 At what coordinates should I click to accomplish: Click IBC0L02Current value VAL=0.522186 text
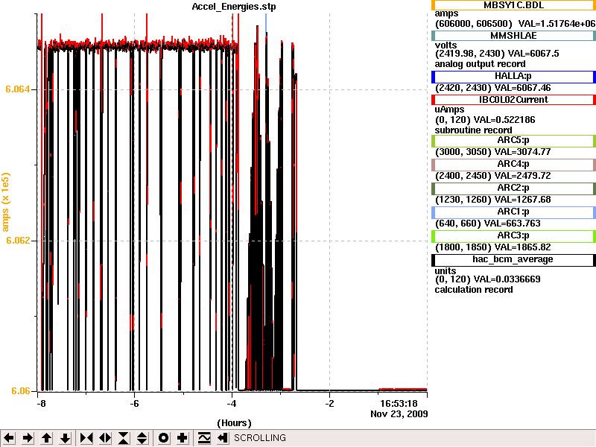(x=504, y=120)
